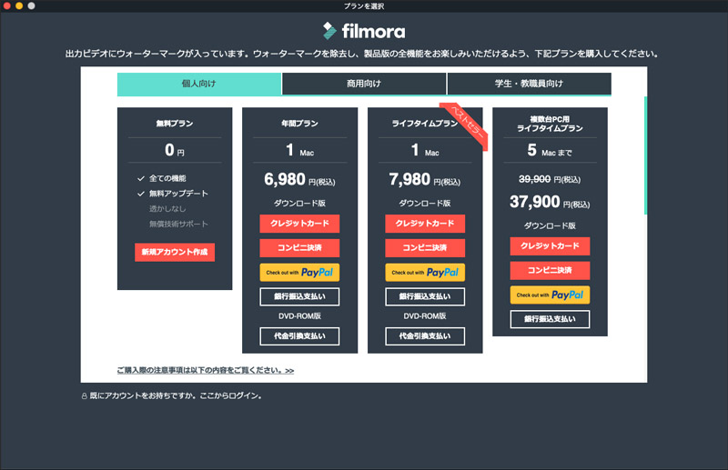The image size is (728, 470).
Task: Click the ライフタイムプラン heading of the third card
Action: [x=424, y=124]
